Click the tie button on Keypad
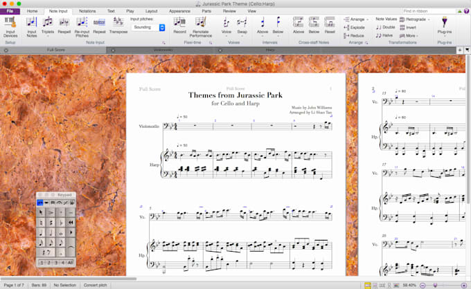Screen dimensions: 471x289 pyautogui.click(x=71, y=248)
